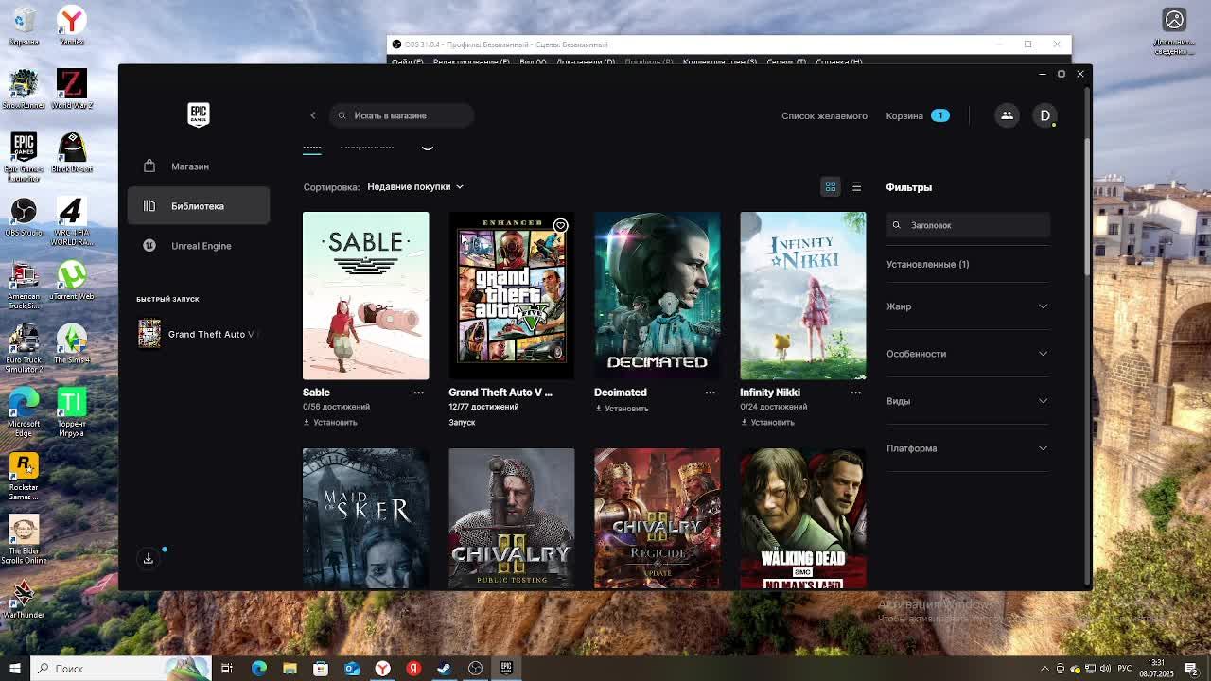Open Epic Games Launcher taskbar icon
Viewport: 1211px width, 681px height.
[x=506, y=669]
